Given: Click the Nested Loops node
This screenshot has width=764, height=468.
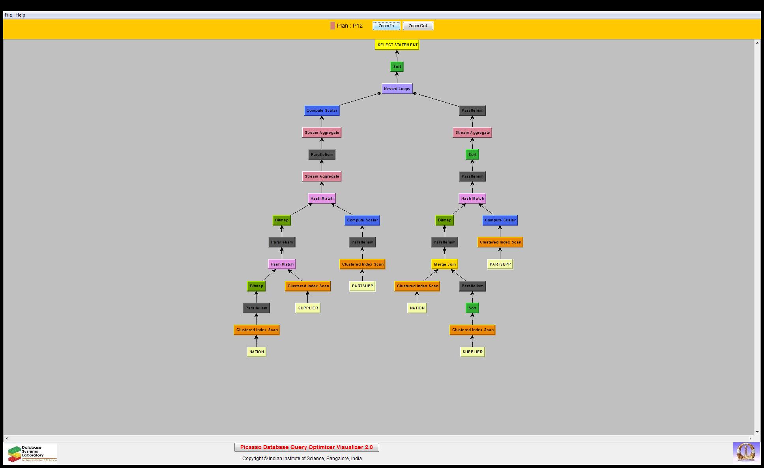Looking at the screenshot, I should pos(397,88).
